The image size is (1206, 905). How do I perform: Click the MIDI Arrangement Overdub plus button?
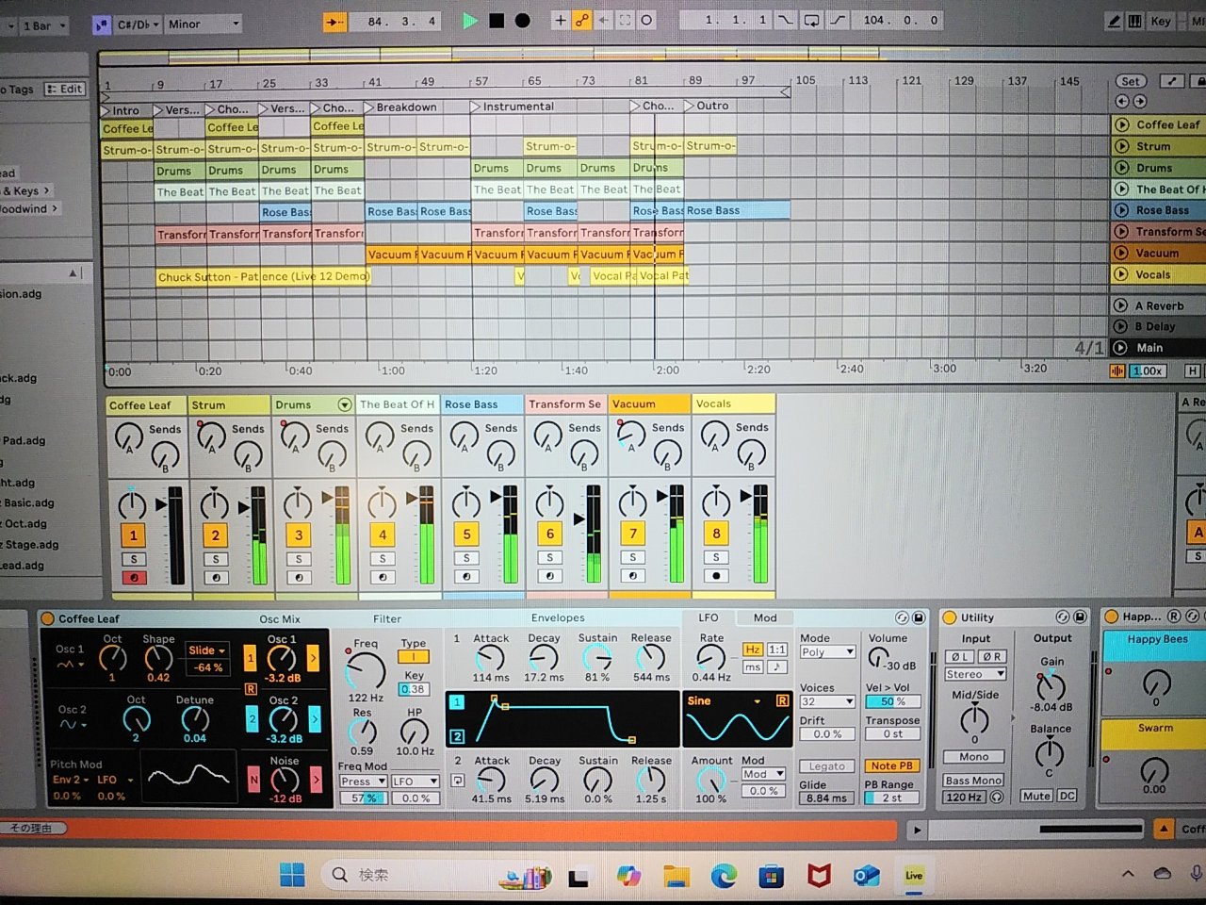coord(561,20)
